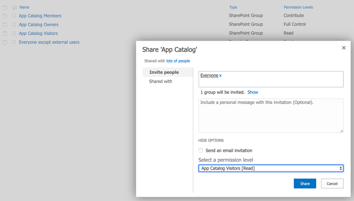
Task: Click the Everyone entity in the invite box
Action: [209, 75]
